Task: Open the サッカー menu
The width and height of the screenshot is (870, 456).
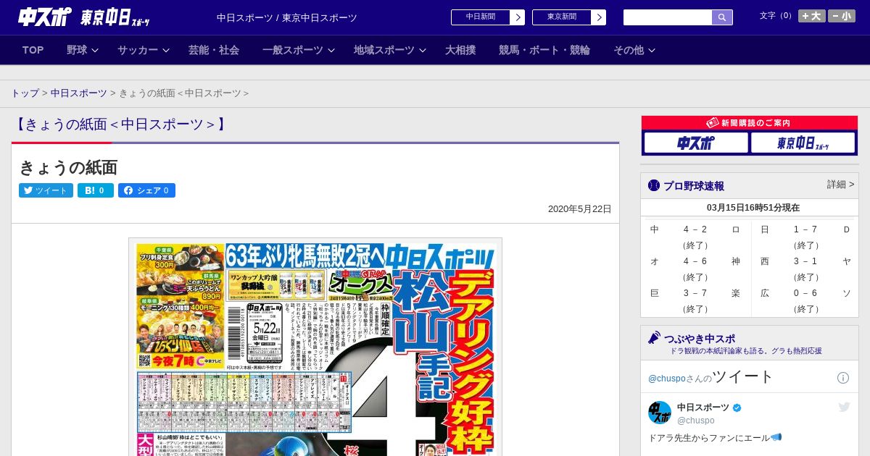Action: point(138,50)
